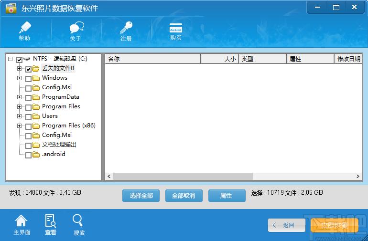Click the scrollbar left arrow

[x=109, y=176]
